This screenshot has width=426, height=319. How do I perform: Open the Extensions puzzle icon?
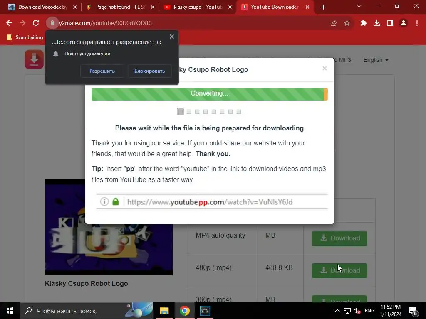click(x=364, y=23)
